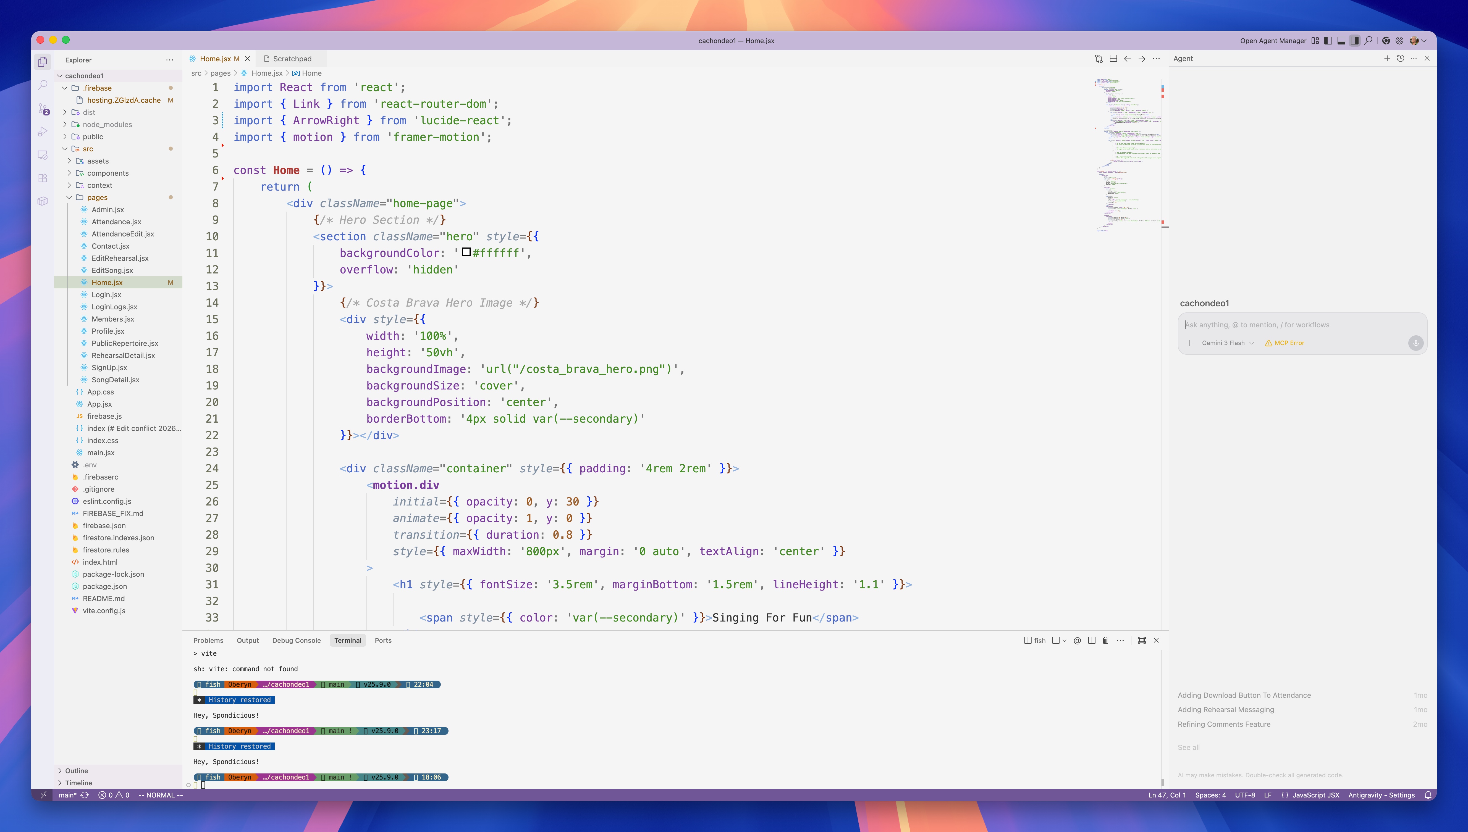Expand the Outline section
This screenshot has width=1468, height=832.
click(x=77, y=771)
